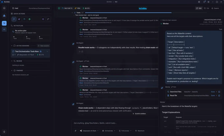This screenshot has width=224, height=136.
Task: Open the Home icon in the sidebar
Action: (4, 8)
